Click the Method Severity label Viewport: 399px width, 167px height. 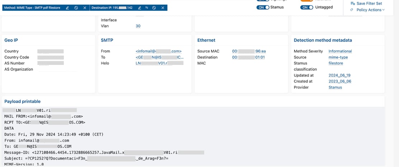[x=308, y=51]
